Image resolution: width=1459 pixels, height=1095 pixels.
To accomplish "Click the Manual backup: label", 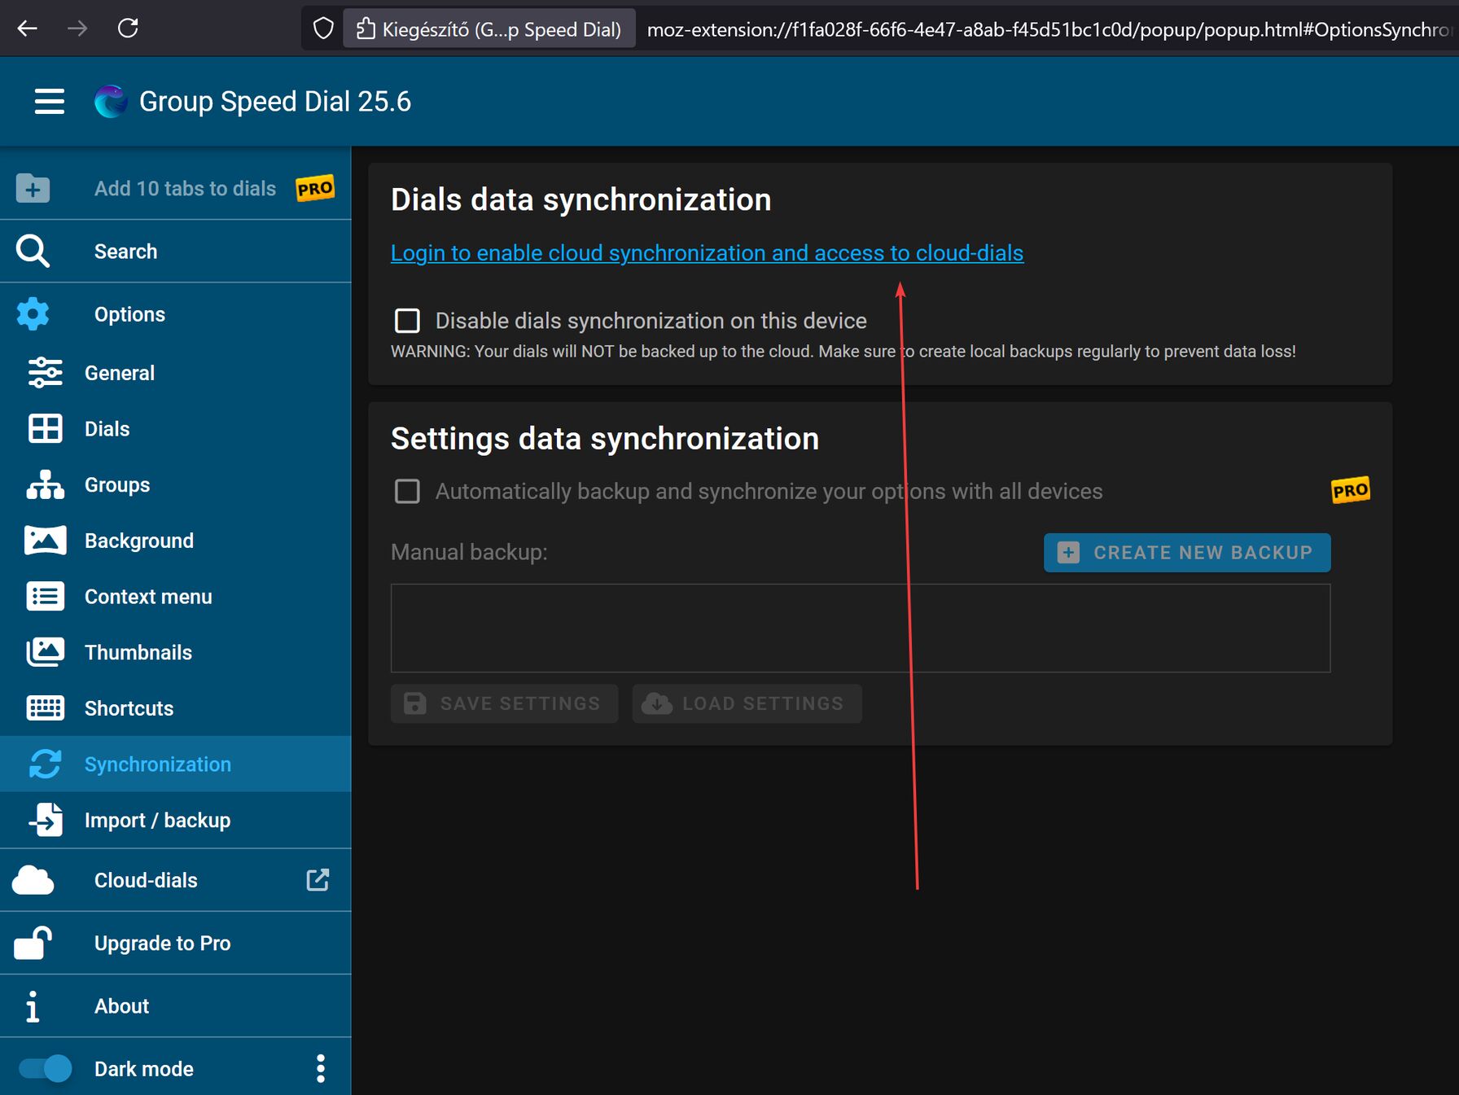I will coord(469,552).
